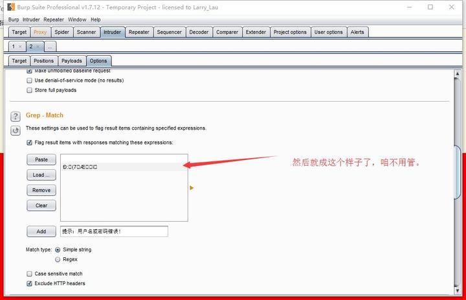Click the Burp Suite app icon in the title bar

point(11,7)
